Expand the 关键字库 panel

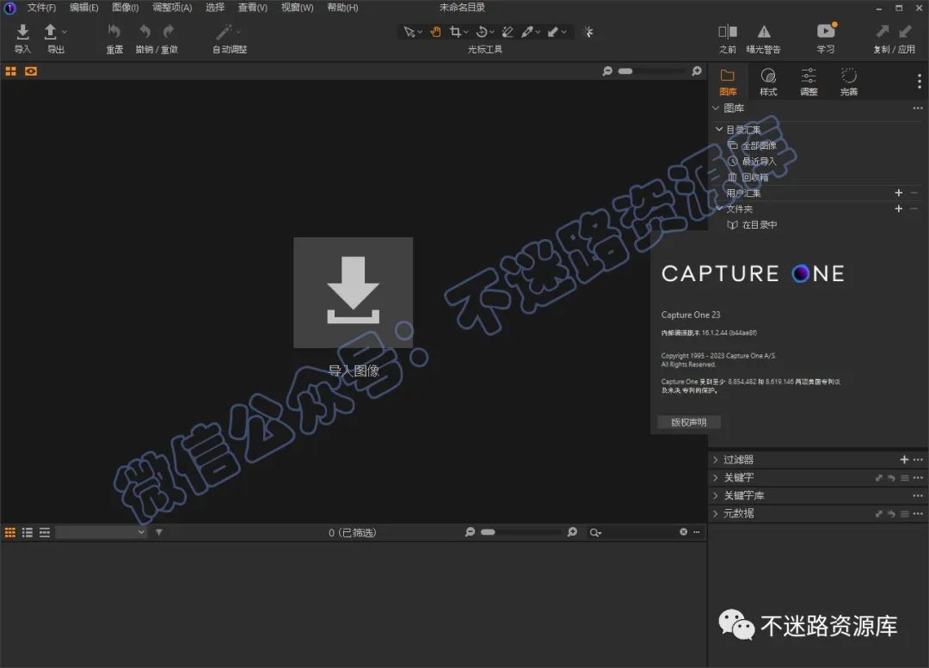click(x=716, y=495)
